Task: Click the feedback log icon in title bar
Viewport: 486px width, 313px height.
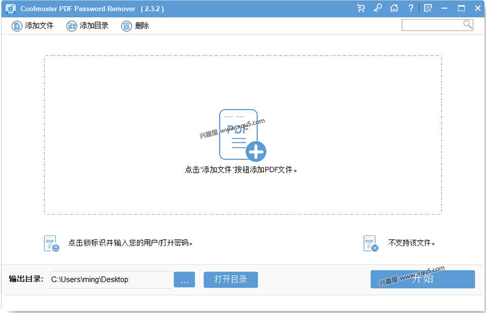Action: tap(427, 8)
